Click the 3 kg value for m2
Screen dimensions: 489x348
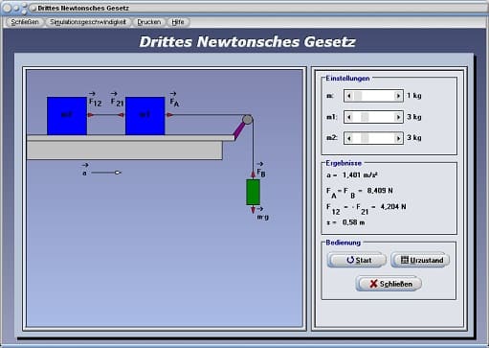(414, 138)
